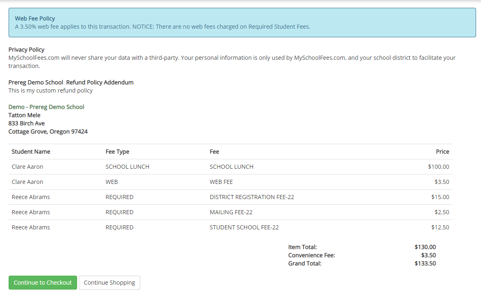Click the Price column header
Viewport: 481px width, 299px height.
[x=442, y=152]
